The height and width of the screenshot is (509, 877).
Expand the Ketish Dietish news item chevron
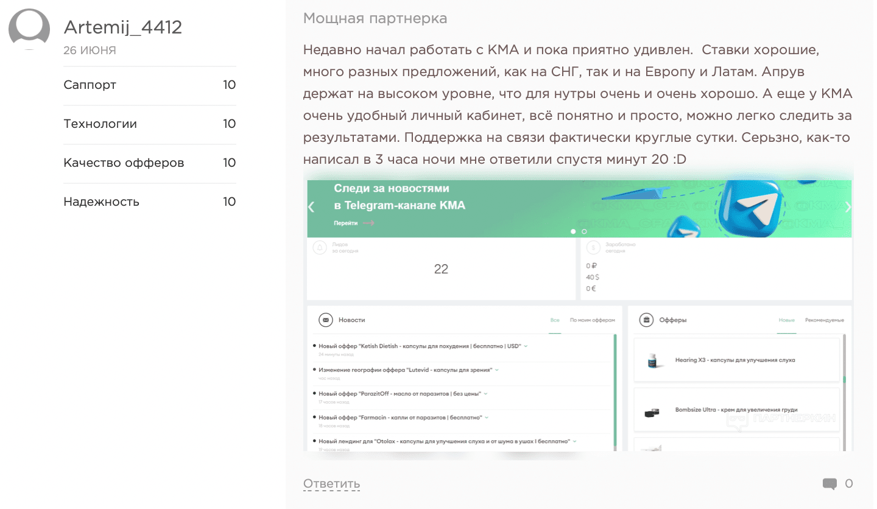point(526,346)
